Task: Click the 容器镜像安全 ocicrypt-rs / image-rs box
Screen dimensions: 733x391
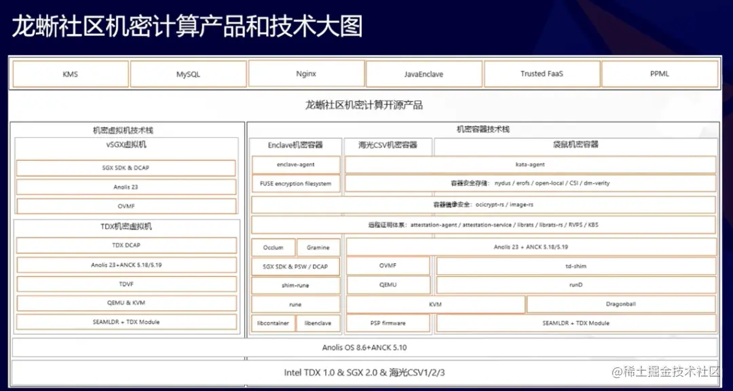Action: (x=483, y=204)
